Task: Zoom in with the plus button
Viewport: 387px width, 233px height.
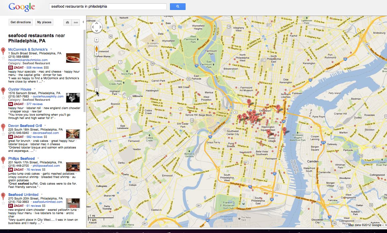Action: [x=97, y=54]
